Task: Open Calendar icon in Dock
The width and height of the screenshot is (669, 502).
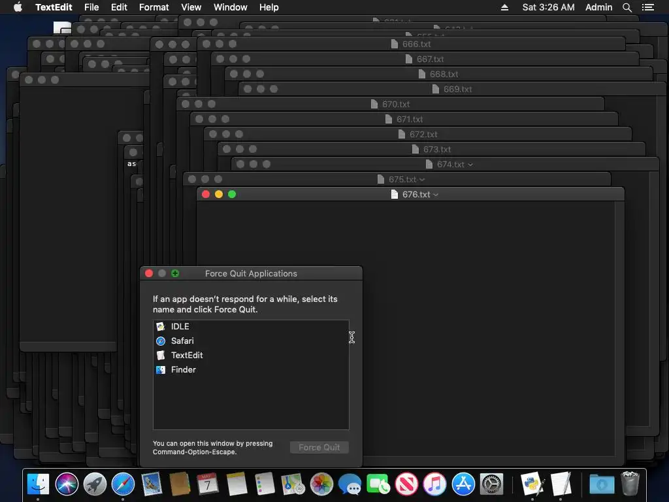Action: click(x=208, y=484)
